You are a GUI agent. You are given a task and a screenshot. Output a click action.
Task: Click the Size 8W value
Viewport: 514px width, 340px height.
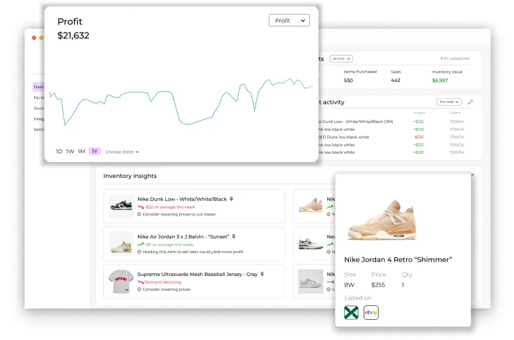(x=349, y=285)
